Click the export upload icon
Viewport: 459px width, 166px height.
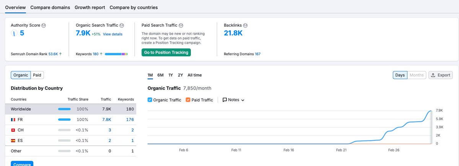(433, 75)
